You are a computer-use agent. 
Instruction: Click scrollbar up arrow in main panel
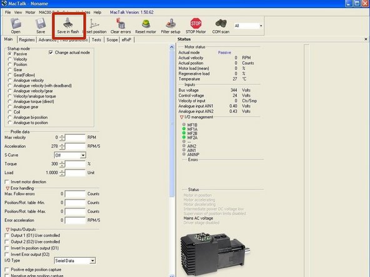[x=172, y=47]
